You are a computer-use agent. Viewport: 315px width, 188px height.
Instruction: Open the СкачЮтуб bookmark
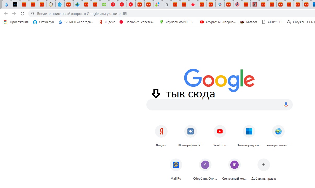(x=44, y=22)
